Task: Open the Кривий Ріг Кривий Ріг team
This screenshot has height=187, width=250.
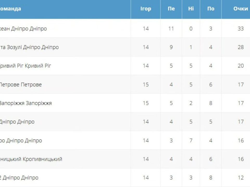Action: [x=26, y=66]
